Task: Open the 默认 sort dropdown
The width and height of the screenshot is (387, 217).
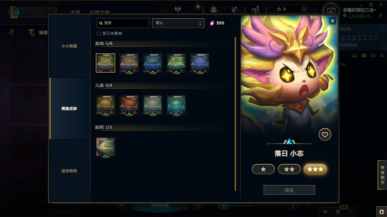Action: tap(178, 23)
